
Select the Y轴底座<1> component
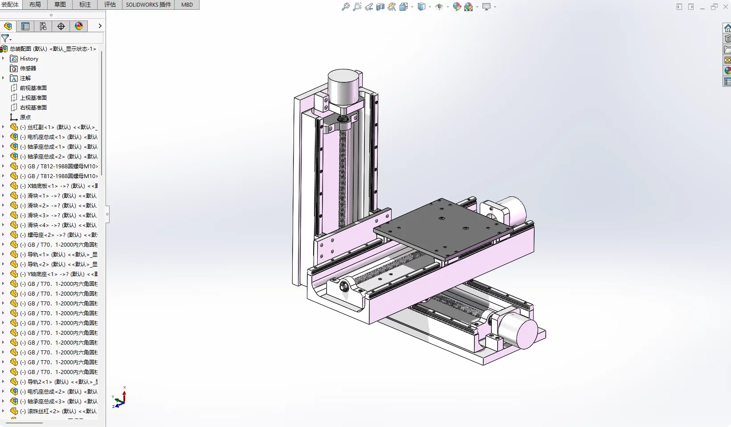point(53,274)
